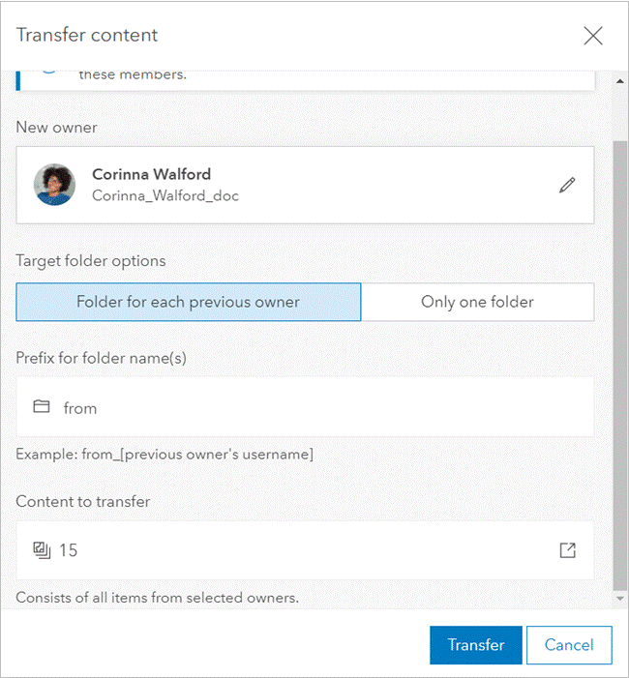The width and height of the screenshot is (629, 678).
Task: Click the notice text ending in "these members"
Action: 133,74
